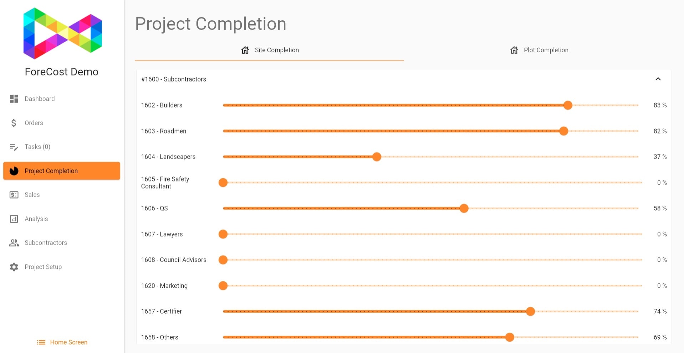
Task: Click the Subcontractors people icon
Action: [x=14, y=243]
